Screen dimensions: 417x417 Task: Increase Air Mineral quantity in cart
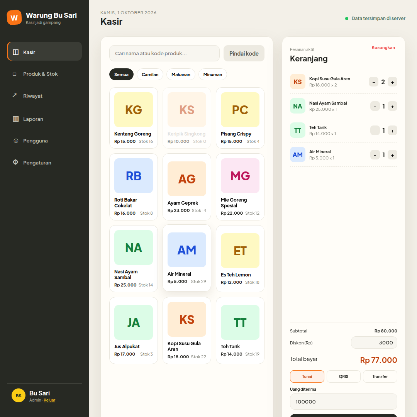[x=393, y=155]
